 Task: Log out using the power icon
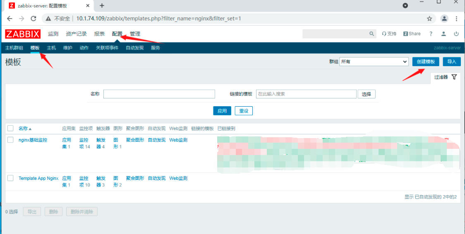click(x=456, y=34)
